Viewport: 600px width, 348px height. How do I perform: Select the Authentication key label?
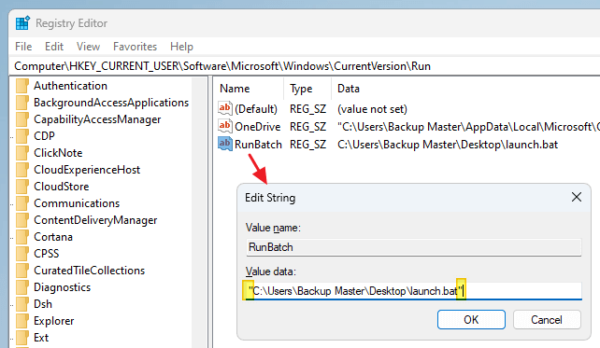point(70,86)
